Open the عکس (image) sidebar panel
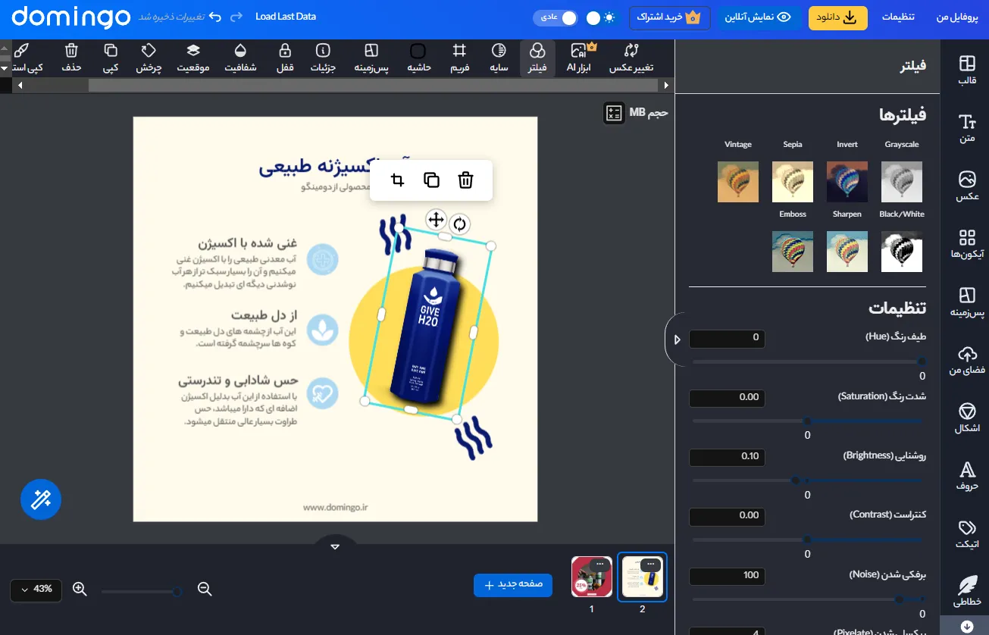The height and width of the screenshot is (635, 989). point(966,186)
